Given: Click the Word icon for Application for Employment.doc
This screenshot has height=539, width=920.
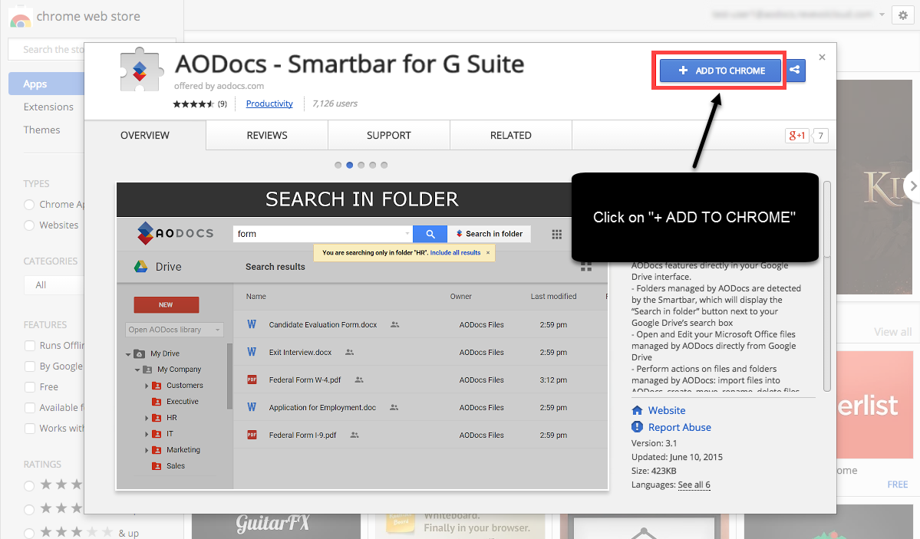Looking at the screenshot, I should (252, 407).
